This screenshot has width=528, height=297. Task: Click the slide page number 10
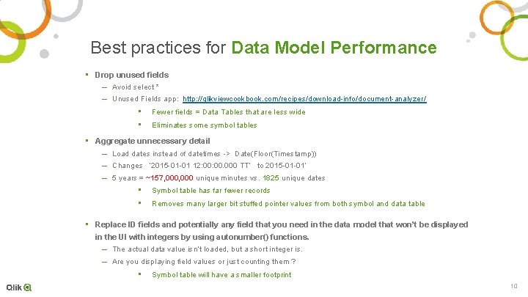pos(514,285)
